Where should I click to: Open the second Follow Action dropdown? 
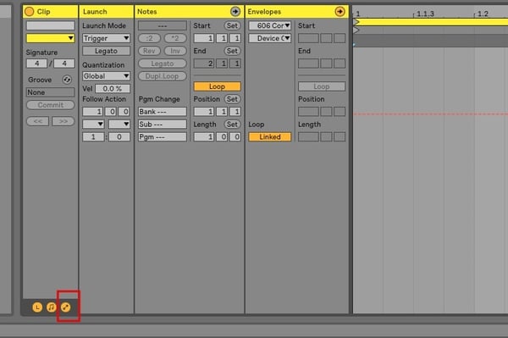[119, 125]
